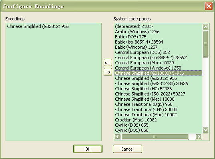Click the horizontal scrollbar thumb
This screenshot has width=215, height=159.
coord(155,137)
